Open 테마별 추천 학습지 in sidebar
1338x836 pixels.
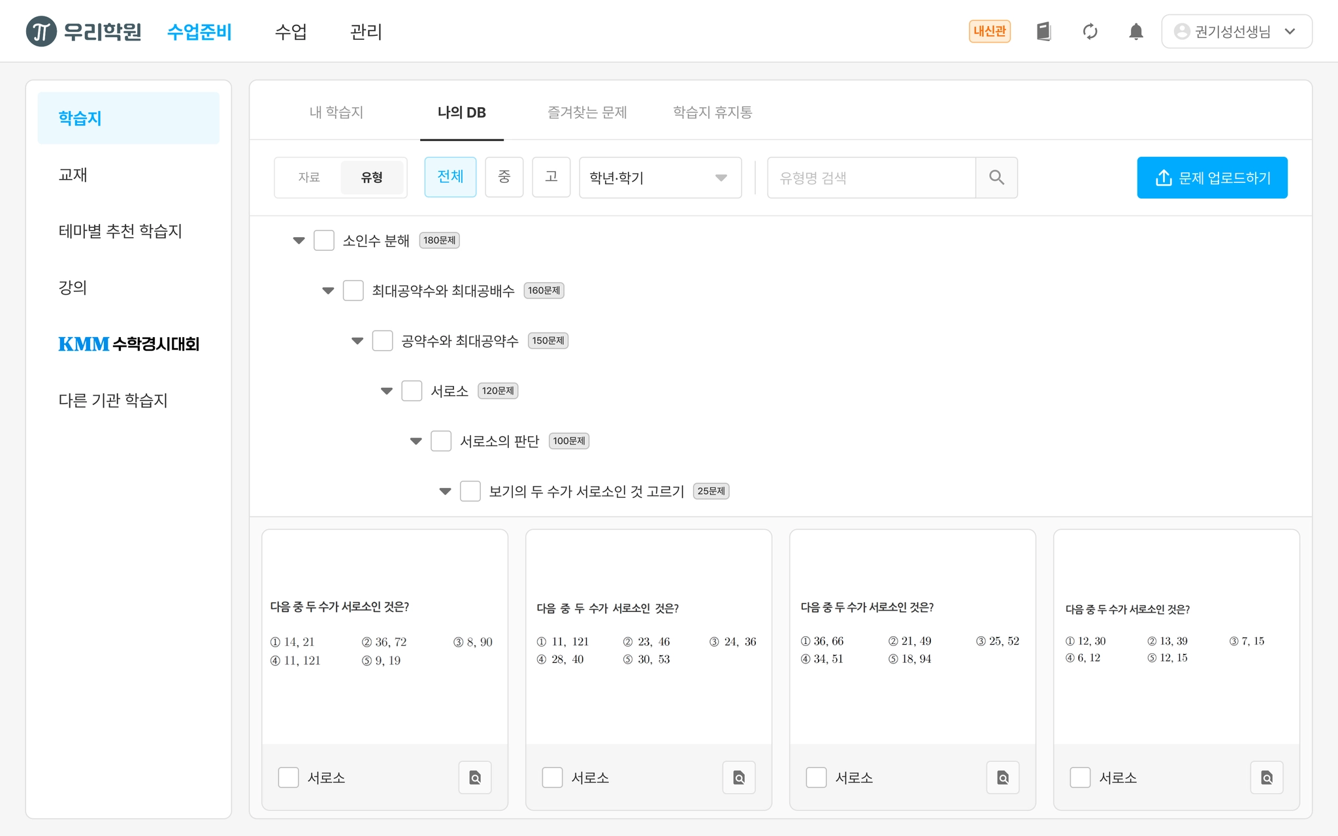click(120, 231)
